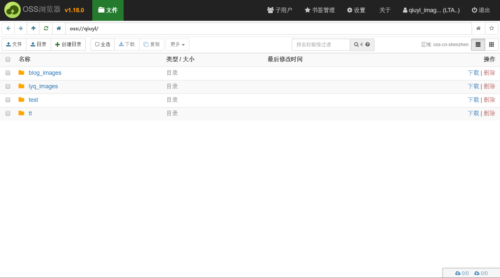Viewport: 500px width, 278px height.
Task: Log out with 退出
Action: [481, 10]
